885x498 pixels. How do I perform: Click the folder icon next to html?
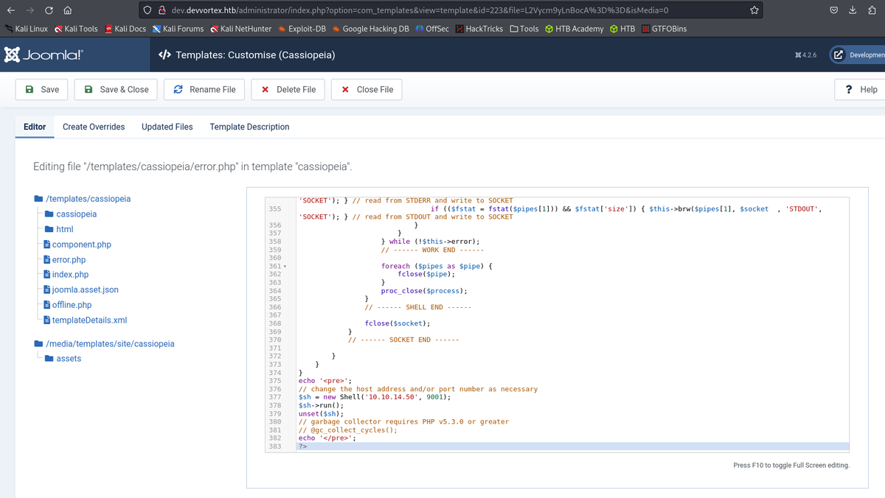[x=49, y=229]
